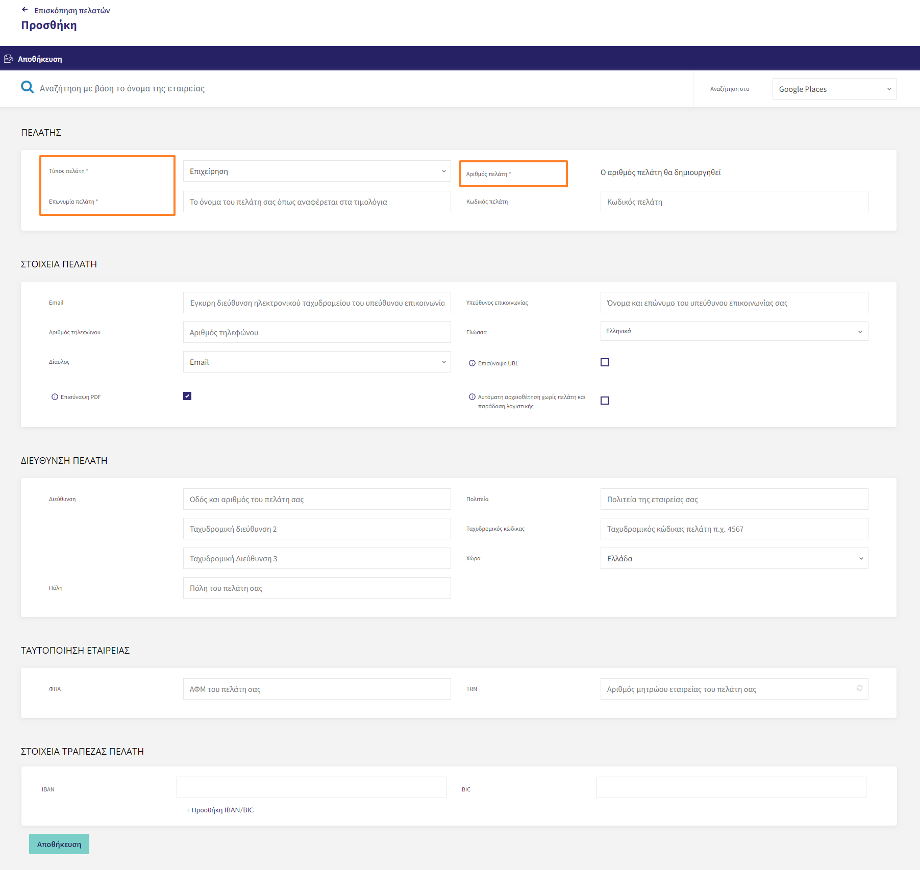This screenshot has height=870, width=920.
Task: Click info icon next to Επισύναψη PDF
Action: pyautogui.click(x=55, y=397)
